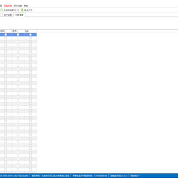Select the 权限管理 tab
The image size is (178, 178).
tap(19, 15)
